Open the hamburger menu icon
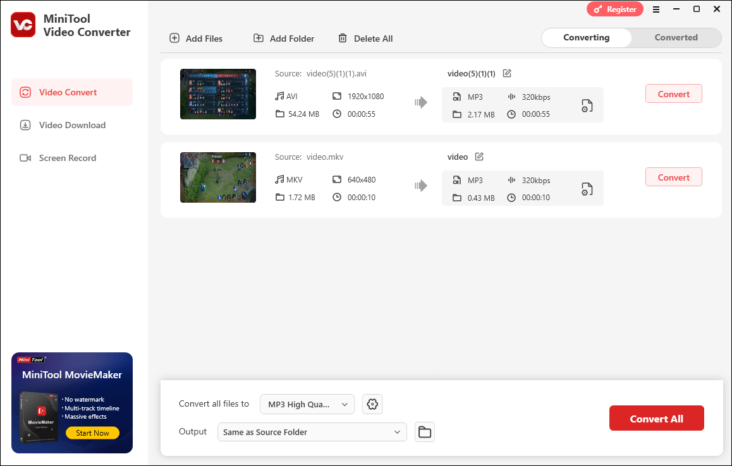This screenshot has width=732, height=466. (x=656, y=9)
